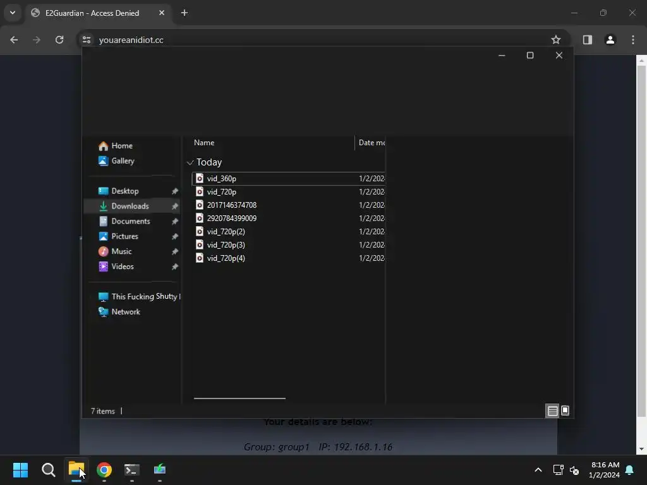Open the Desktop folder in sidebar
Screen dimensions: 647x485
pos(118,191)
